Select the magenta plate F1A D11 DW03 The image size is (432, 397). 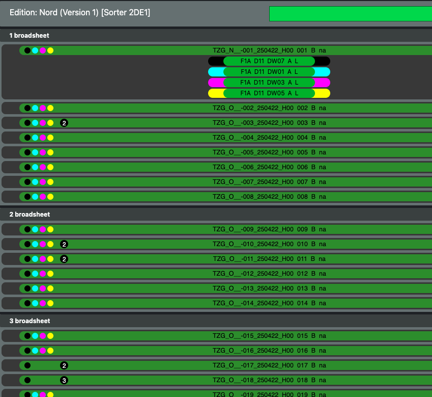click(269, 83)
